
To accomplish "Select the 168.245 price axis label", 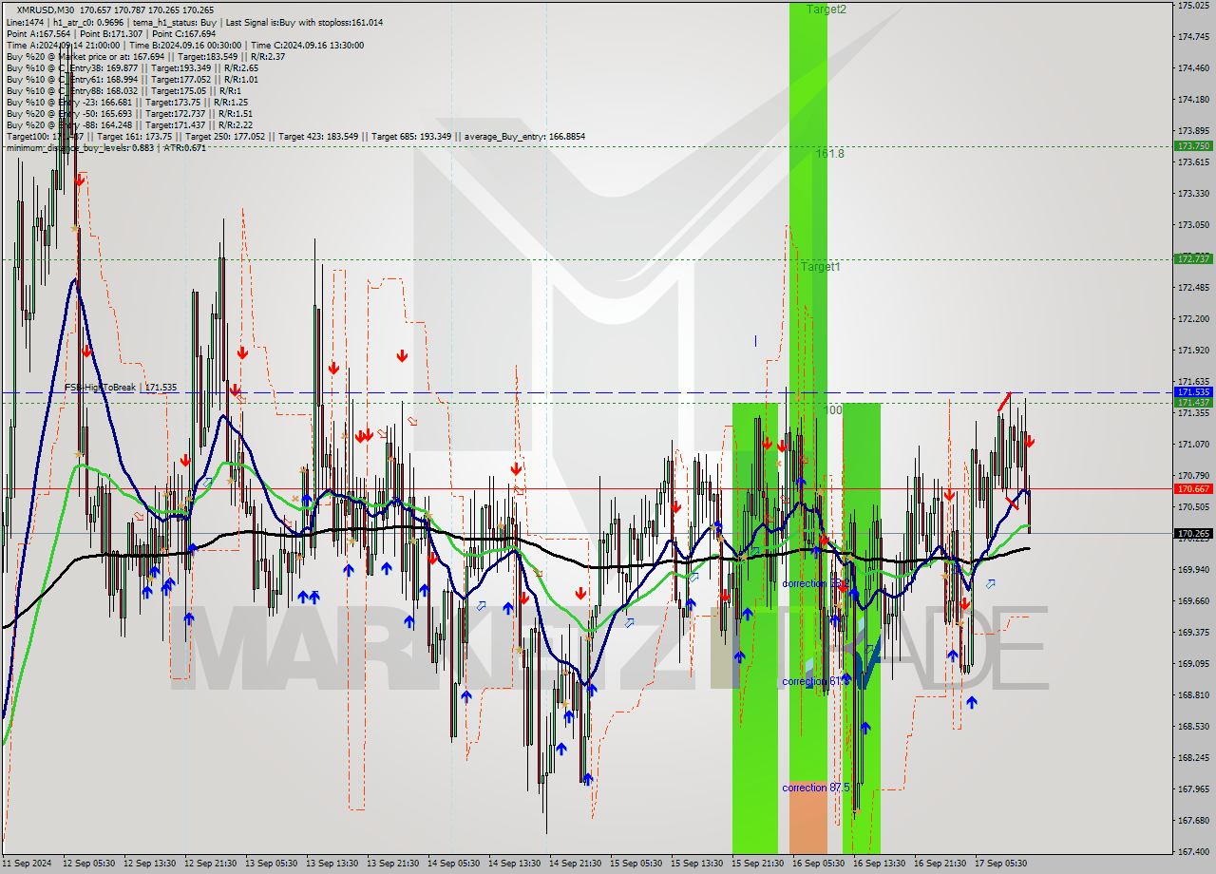I will pyautogui.click(x=1192, y=757).
